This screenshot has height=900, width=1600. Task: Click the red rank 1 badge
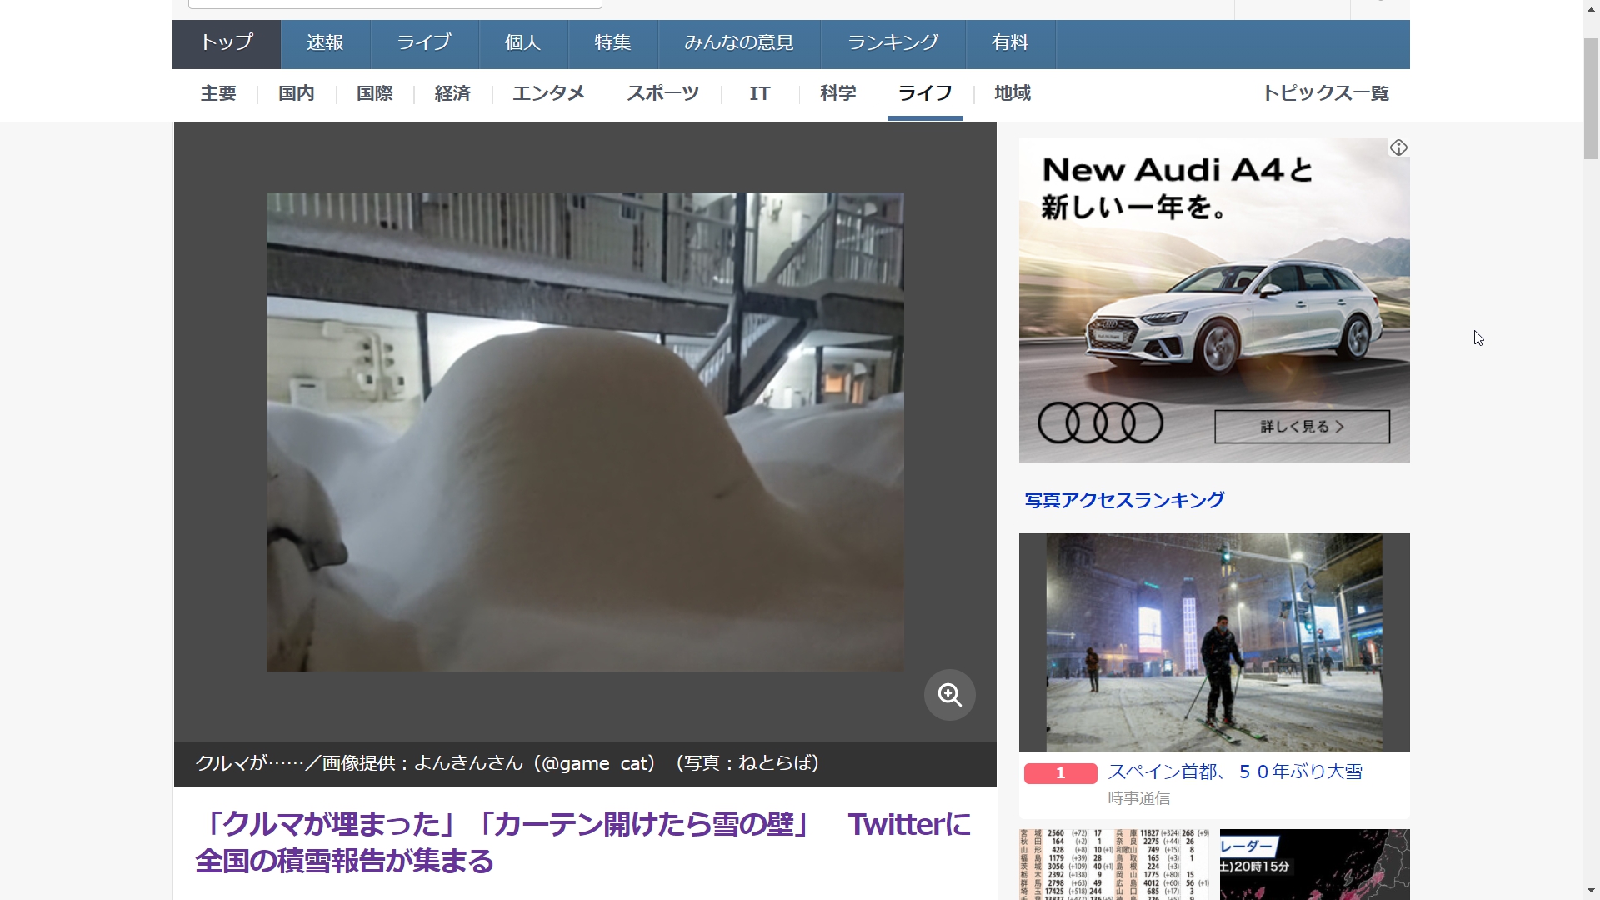pyautogui.click(x=1060, y=773)
